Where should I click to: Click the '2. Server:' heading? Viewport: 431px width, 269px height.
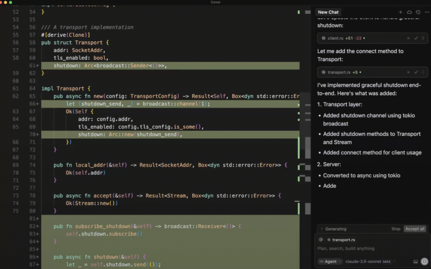pyautogui.click(x=329, y=164)
